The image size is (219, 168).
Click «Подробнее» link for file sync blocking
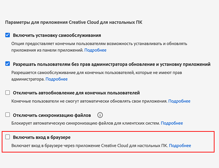[172, 123]
